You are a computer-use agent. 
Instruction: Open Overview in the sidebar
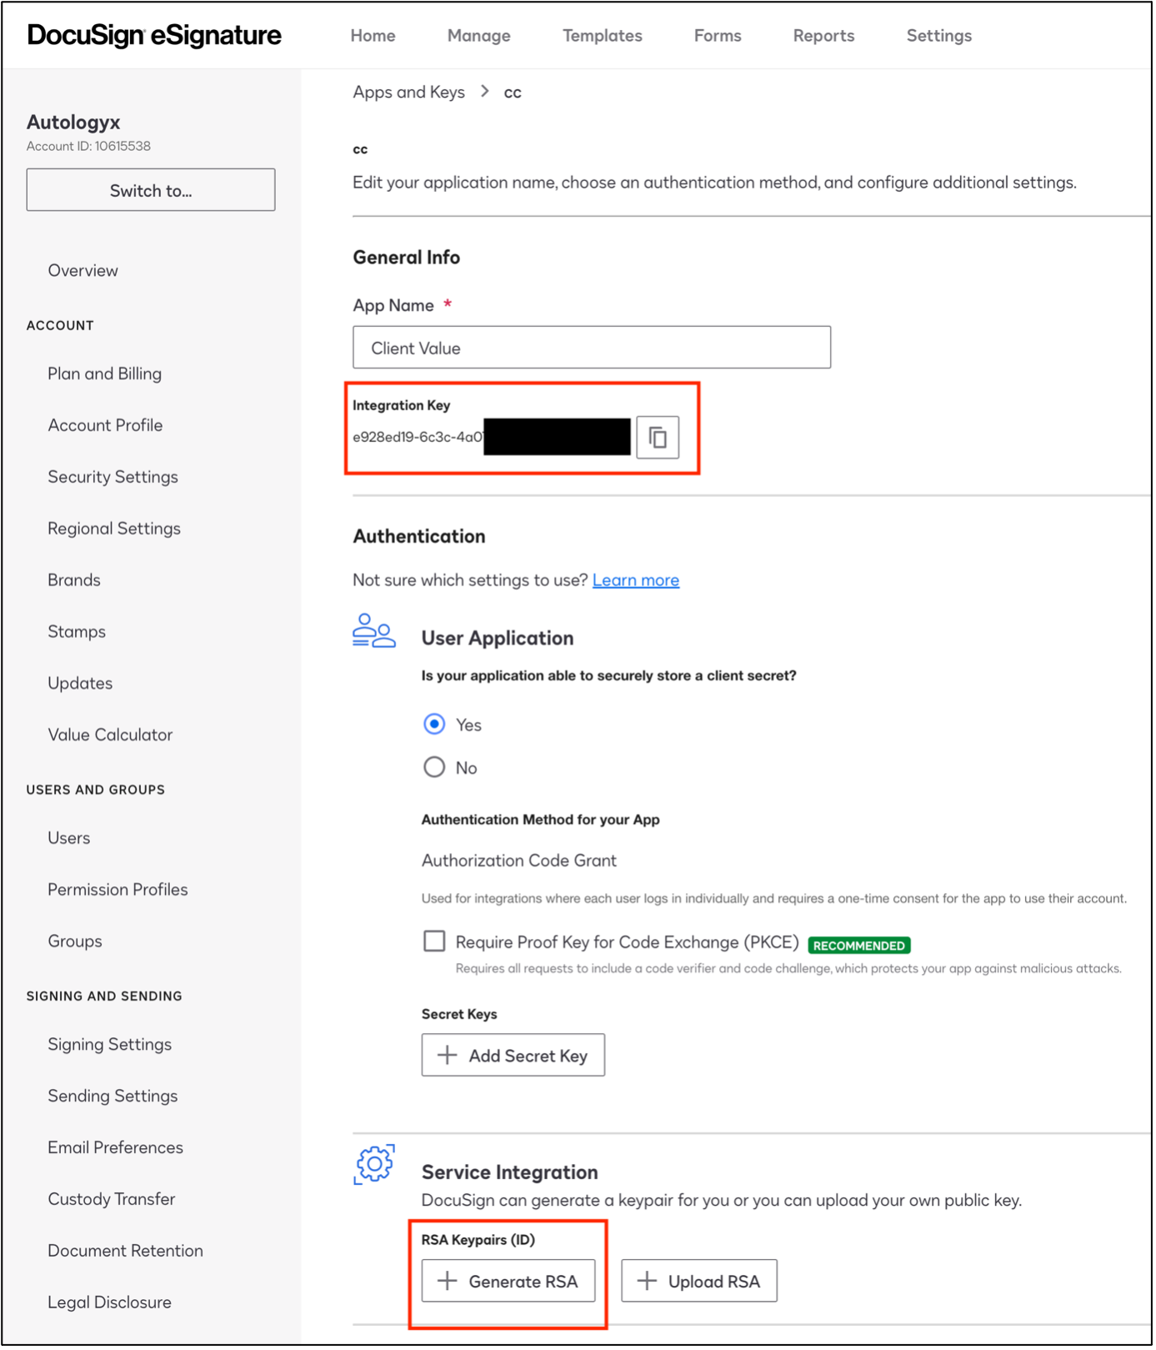click(83, 271)
